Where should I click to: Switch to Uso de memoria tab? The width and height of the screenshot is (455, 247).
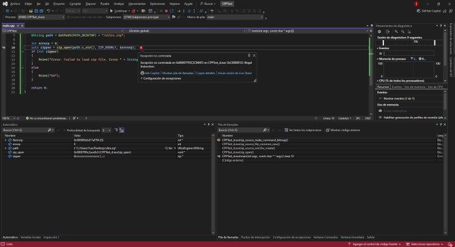(x=416, y=87)
